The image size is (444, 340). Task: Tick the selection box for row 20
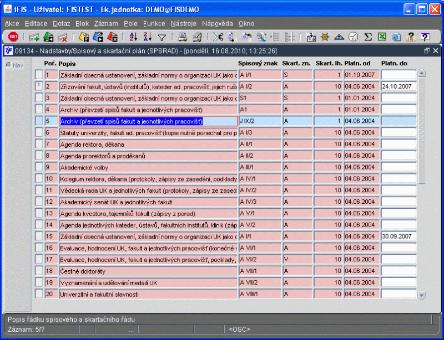(x=39, y=293)
